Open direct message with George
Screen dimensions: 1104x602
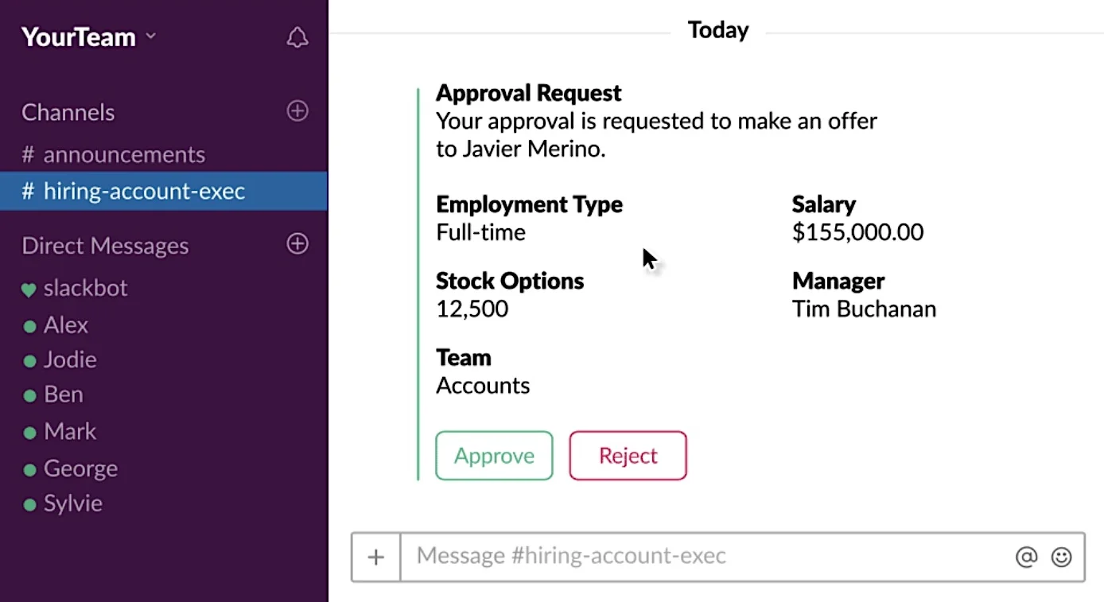[x=80, y=468]
